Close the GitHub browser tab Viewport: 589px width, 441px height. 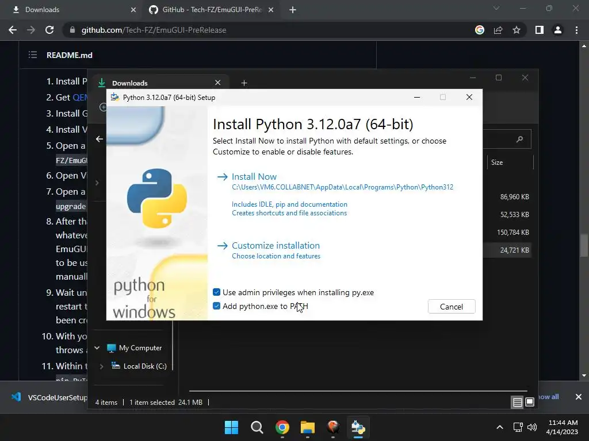point(270,10)
